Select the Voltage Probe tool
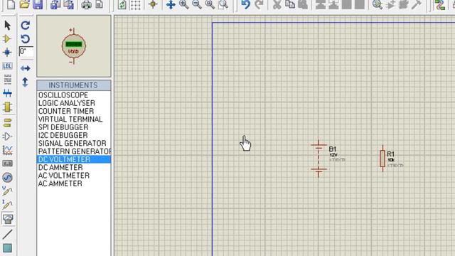Viewport: 455px width, 256px height. tap(7, 191)
